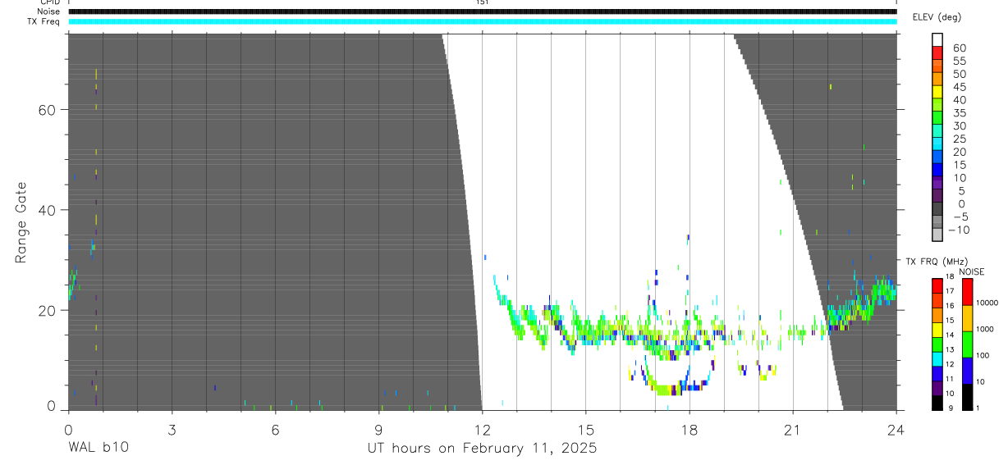Click the WAL b10 beam label
Screen dimensions: 1008x465
coord(98,448)
